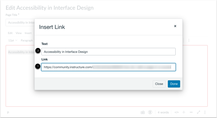
Task: Open the Insert menu in editor
Action: coord(28,33)
